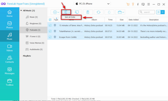Screen dimensions: 168x101
Task: Click the search magnifier icon
Action: click(x=141, y=12)
